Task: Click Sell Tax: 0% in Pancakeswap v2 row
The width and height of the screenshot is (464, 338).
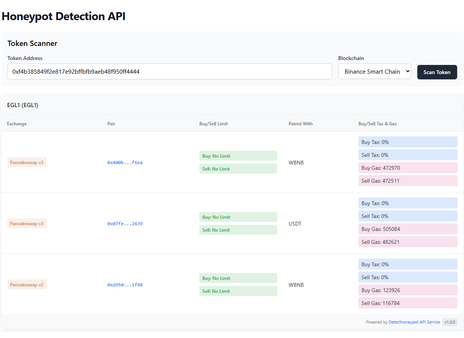Action: point(408,277)
